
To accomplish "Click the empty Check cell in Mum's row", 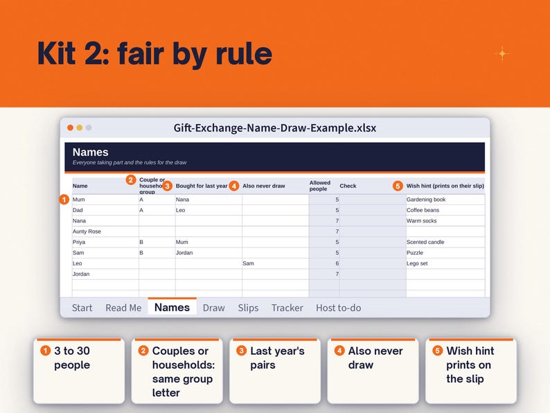I will click(x=373, y=200).
